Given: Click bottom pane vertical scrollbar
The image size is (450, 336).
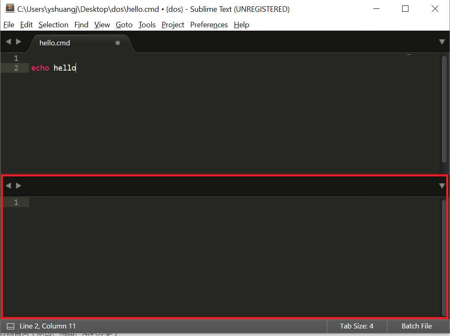Looking at the screenshot, I should (x=444, y=257).
